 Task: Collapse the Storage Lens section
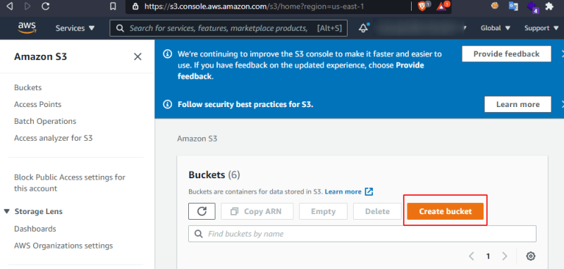pos(7,211)
